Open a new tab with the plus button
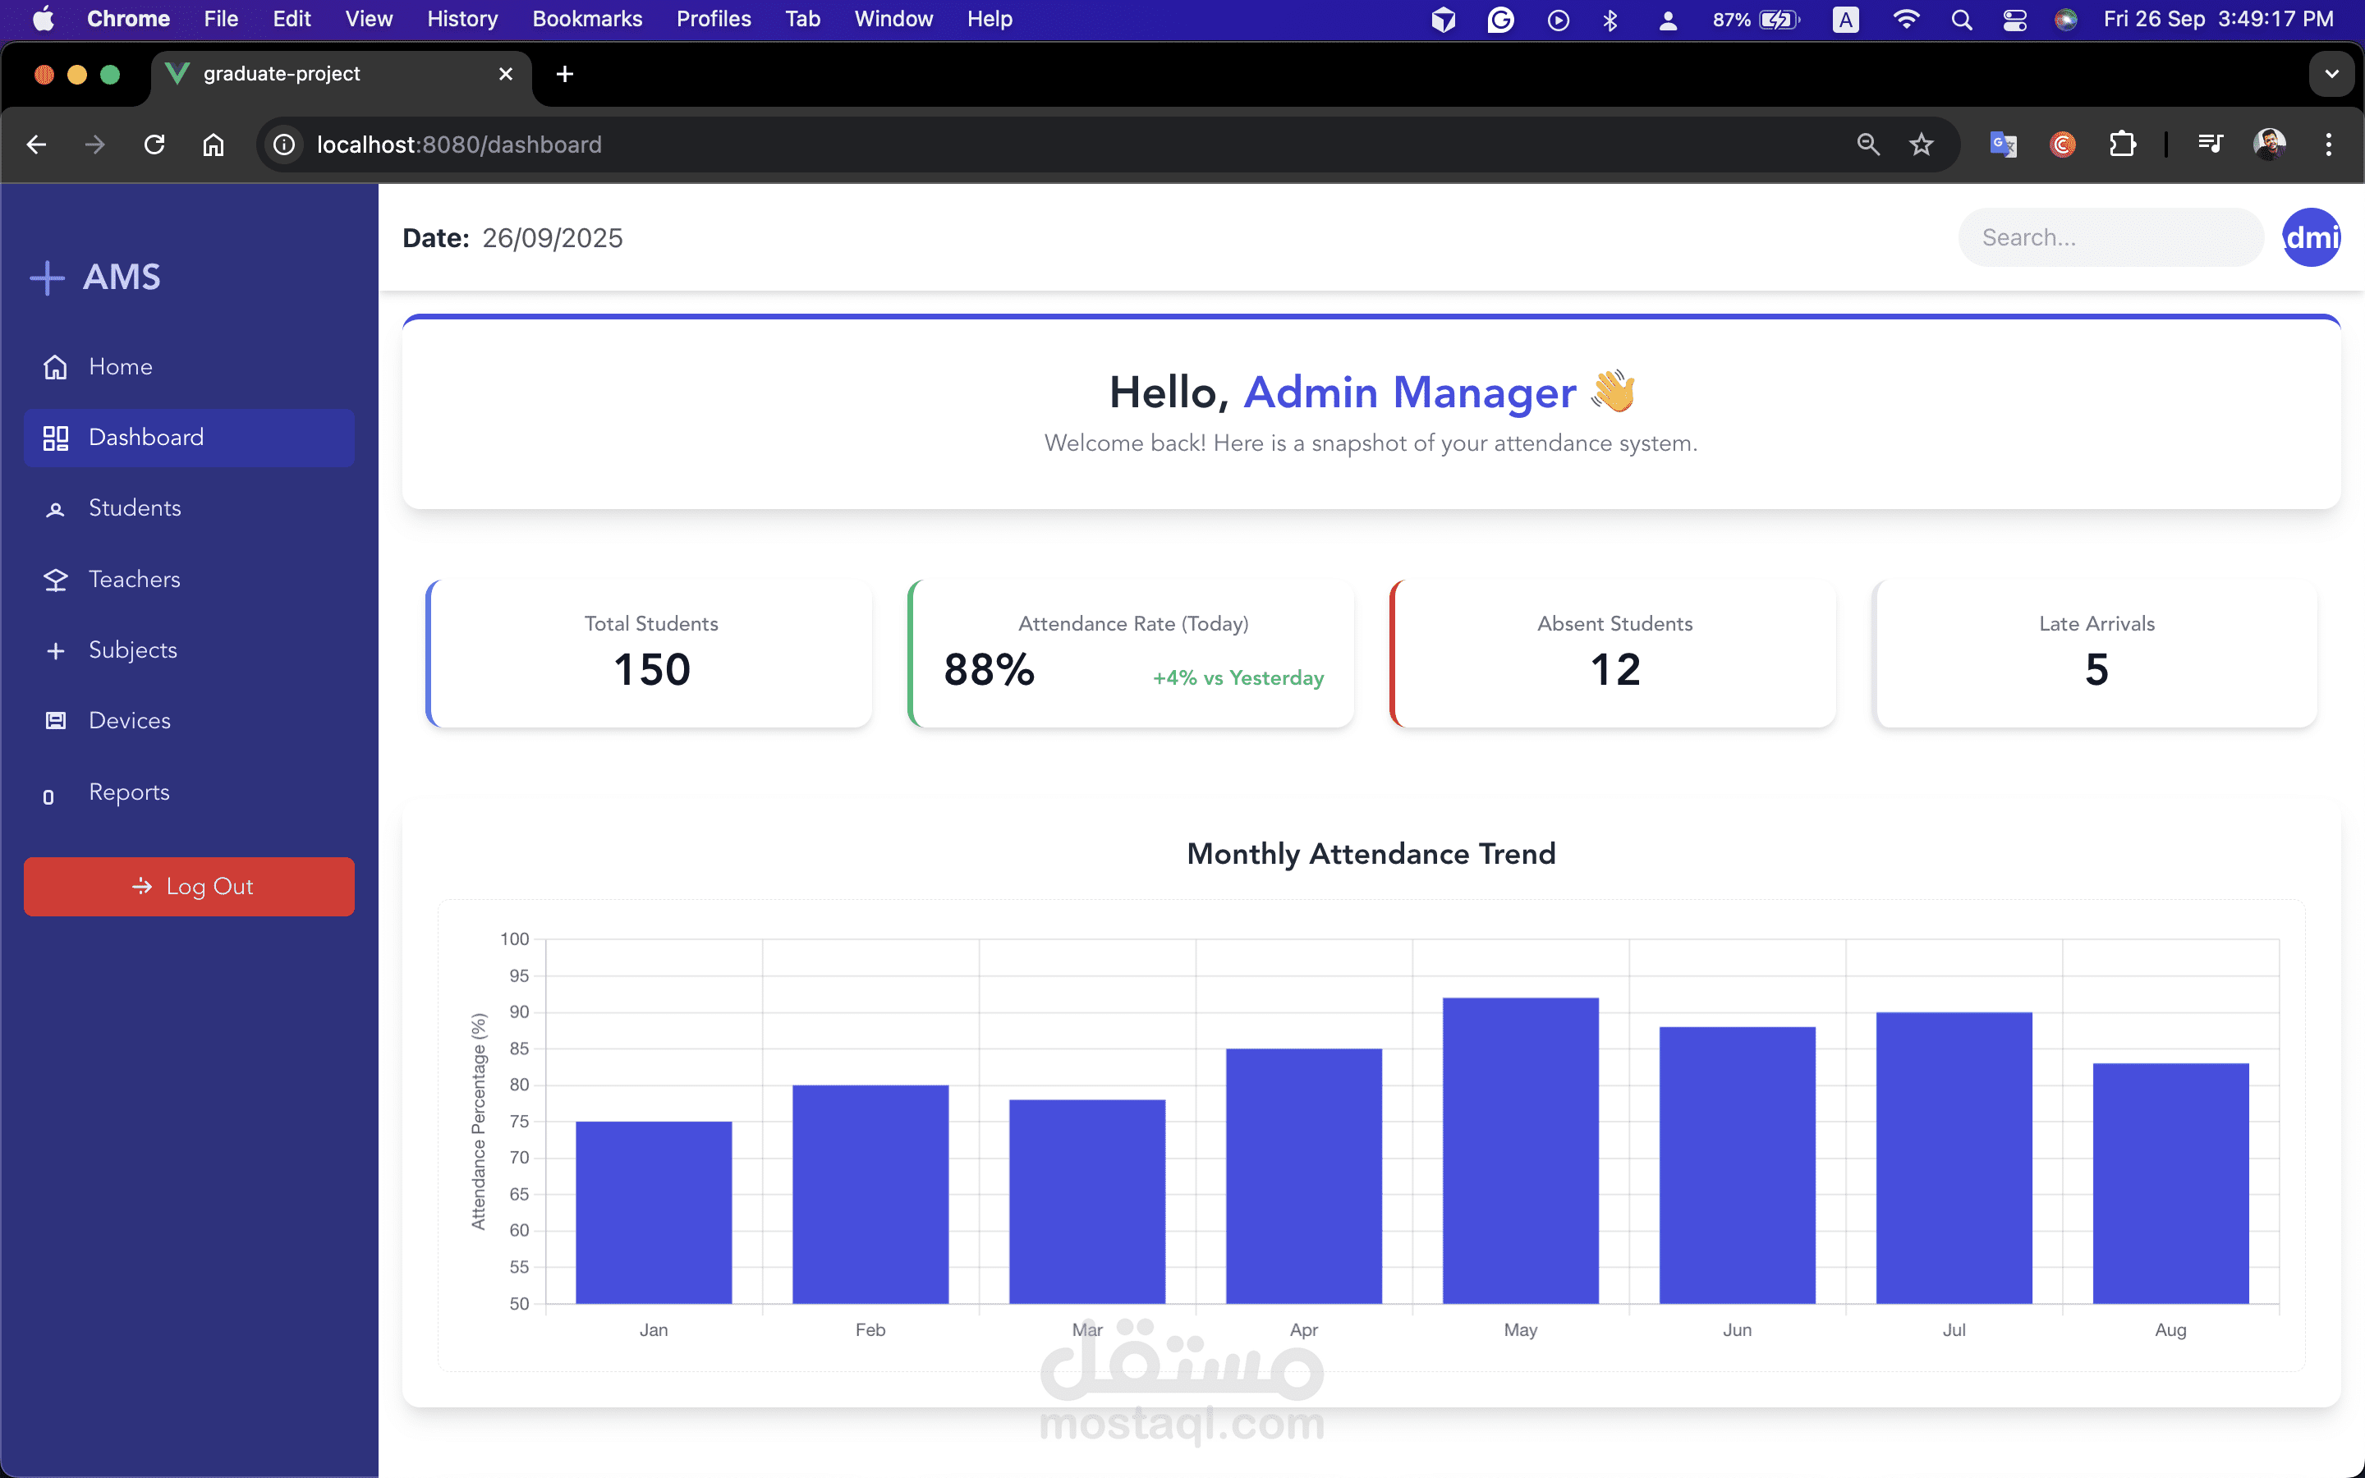Image resolution: width=2365 pixels, height=1478 pixels. tap(564, 74)
